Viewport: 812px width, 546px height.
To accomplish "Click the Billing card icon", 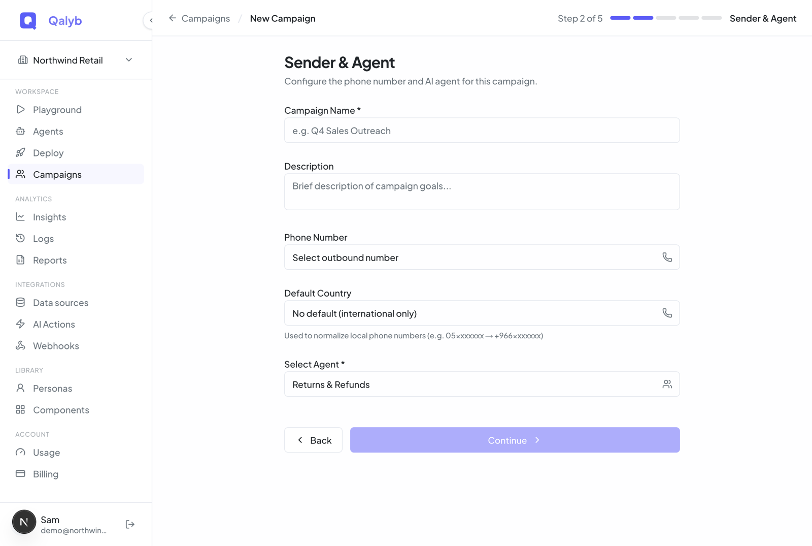I will [20, 474].
